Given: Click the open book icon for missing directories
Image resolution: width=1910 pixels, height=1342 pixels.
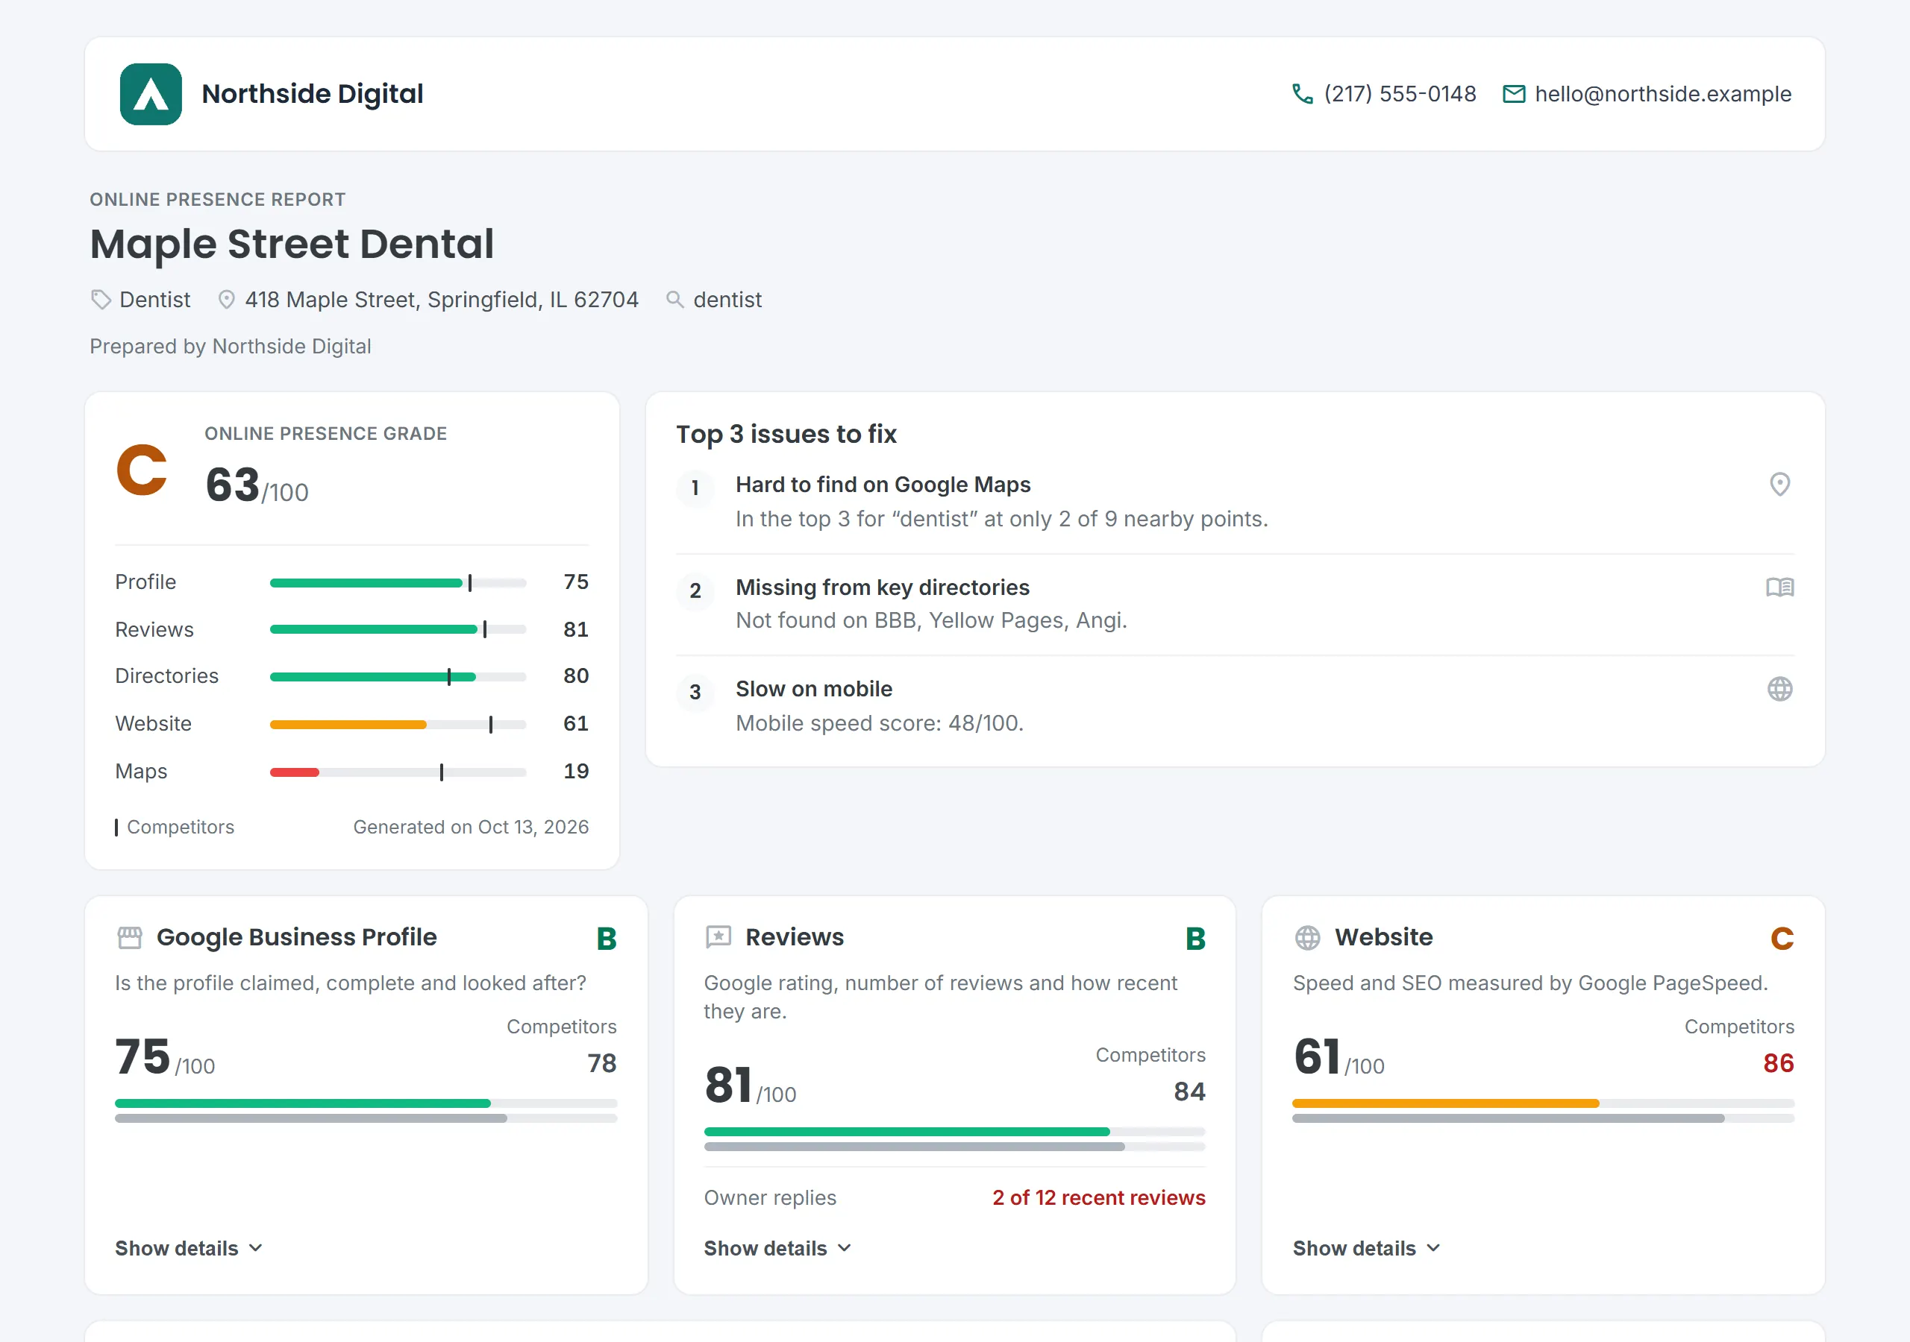Looking at the screenshot, I should 1779,587.
